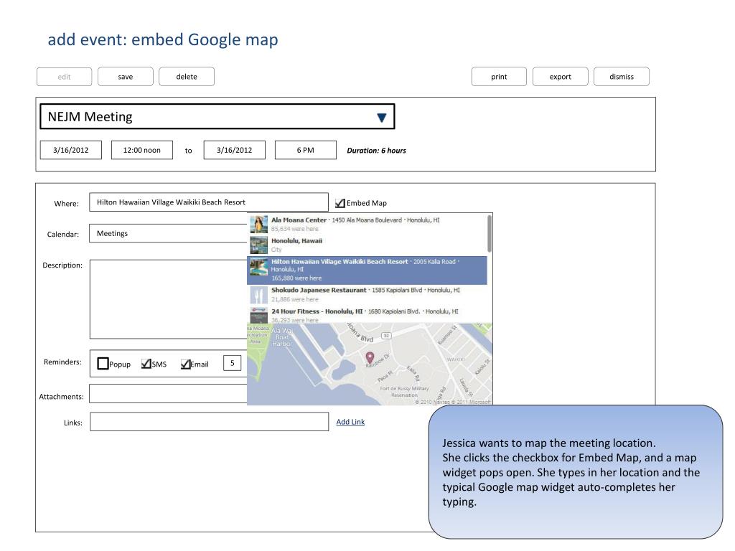The width and height of the screenshot is (735, 551).
Task: Click the Shokudo restaurant fork-knife icon
Action: pyautogui.click(x=258, y=295)
